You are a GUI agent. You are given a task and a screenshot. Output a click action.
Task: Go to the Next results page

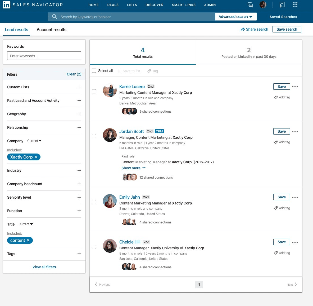pyautogui.click(x=292, y=285)
